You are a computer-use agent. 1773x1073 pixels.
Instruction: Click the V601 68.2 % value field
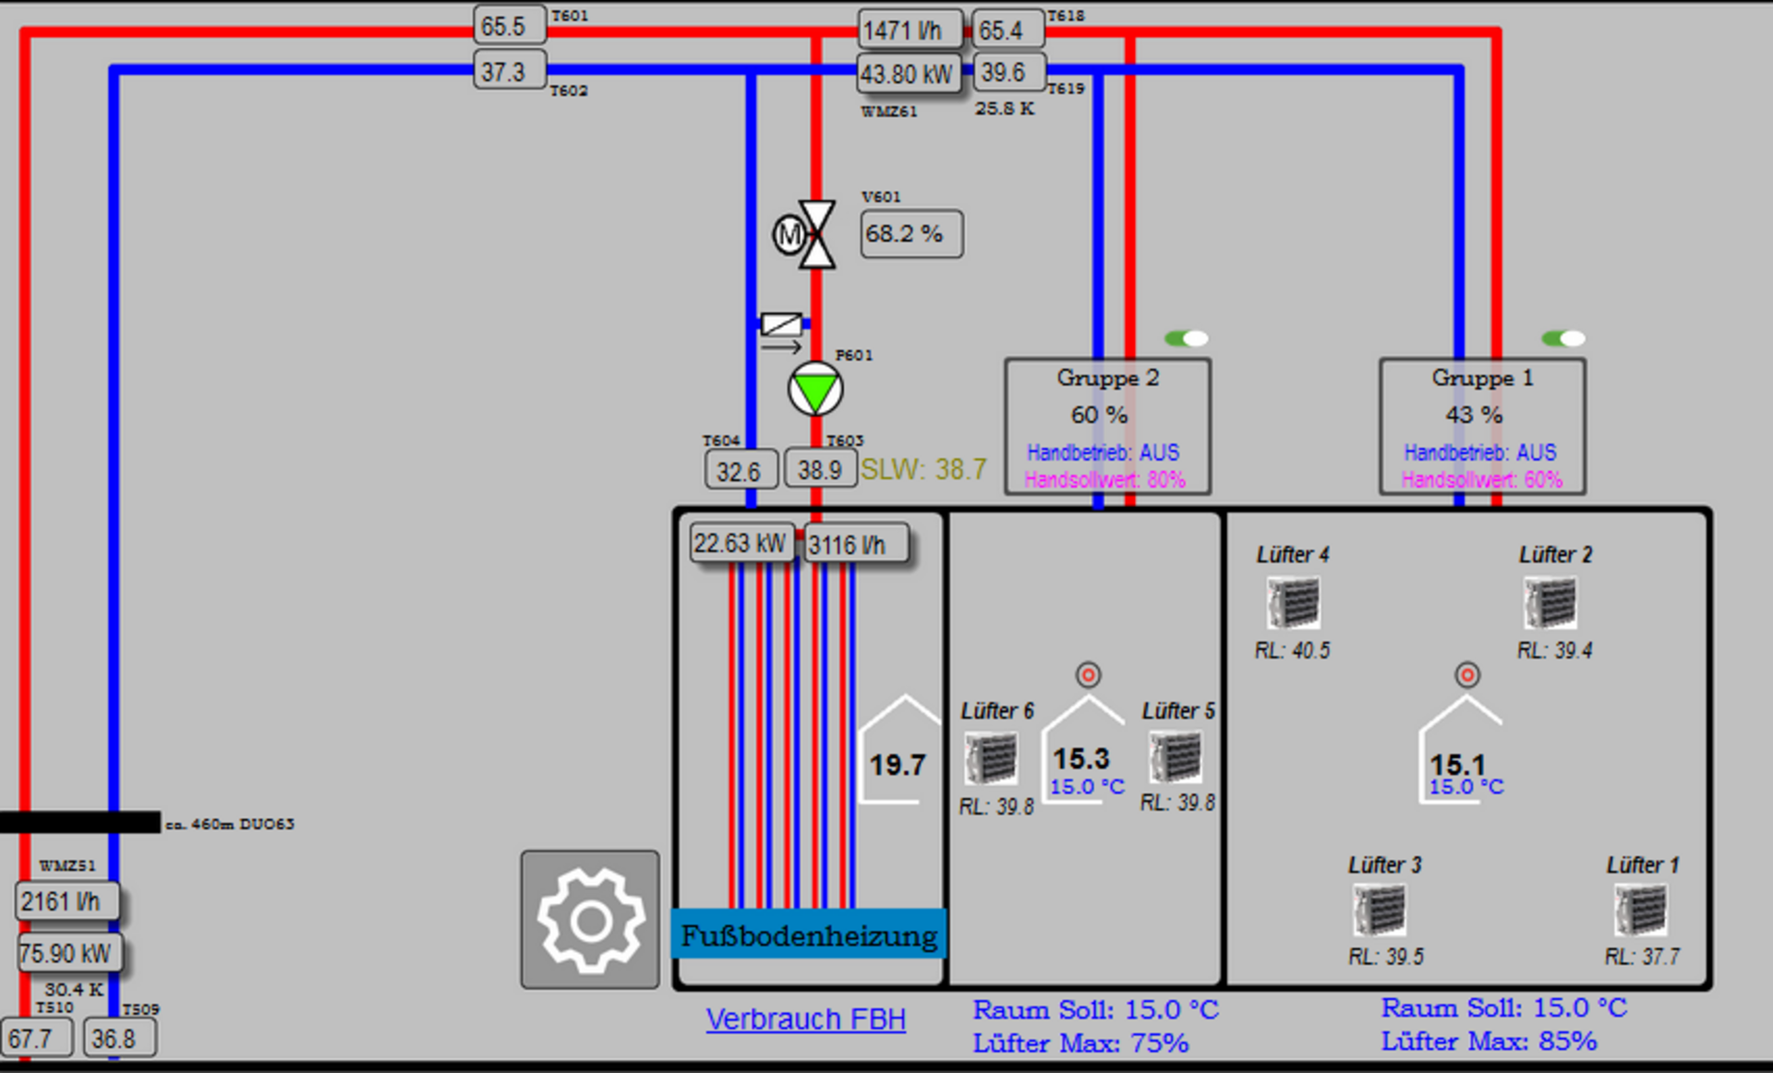tap(911, 235)
